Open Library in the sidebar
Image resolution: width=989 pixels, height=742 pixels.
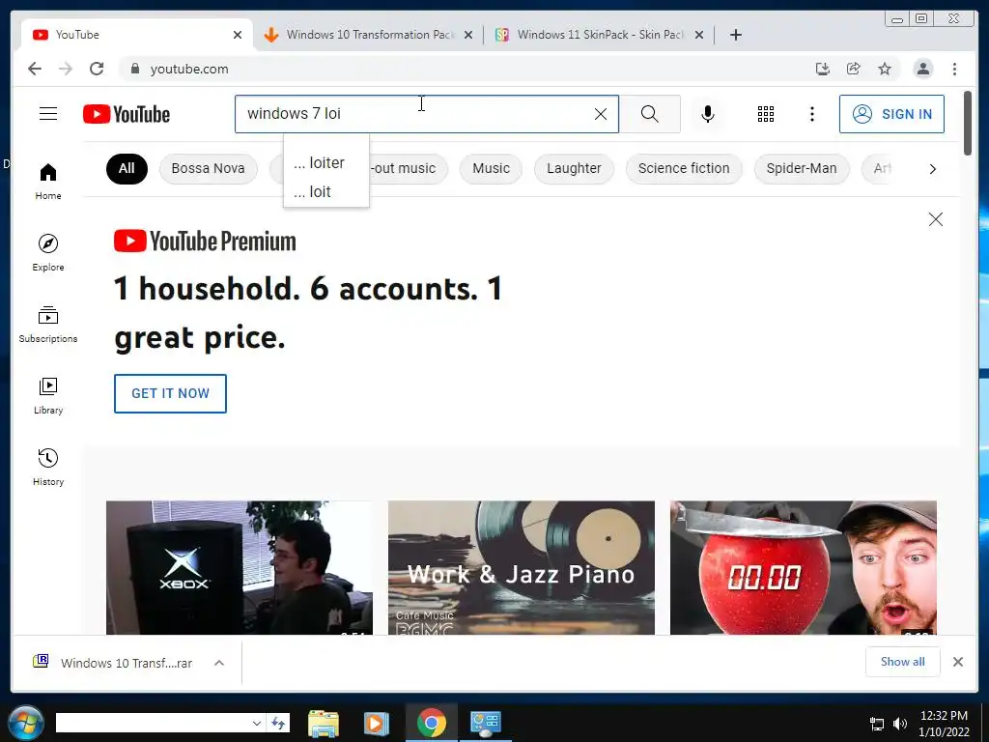[x=48, y=395]
